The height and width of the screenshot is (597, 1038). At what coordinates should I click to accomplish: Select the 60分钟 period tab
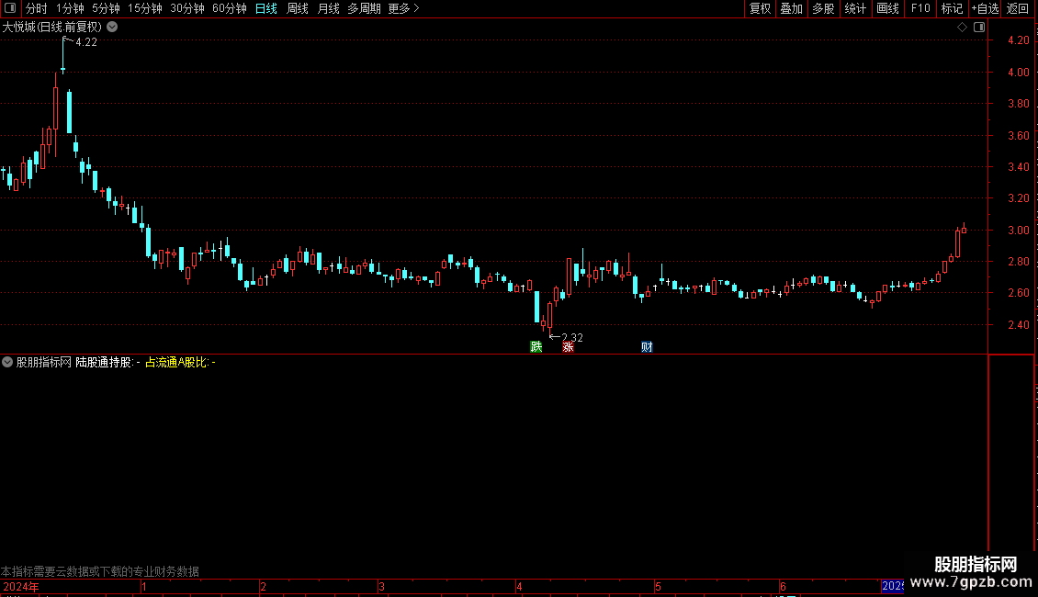[229, 8]
